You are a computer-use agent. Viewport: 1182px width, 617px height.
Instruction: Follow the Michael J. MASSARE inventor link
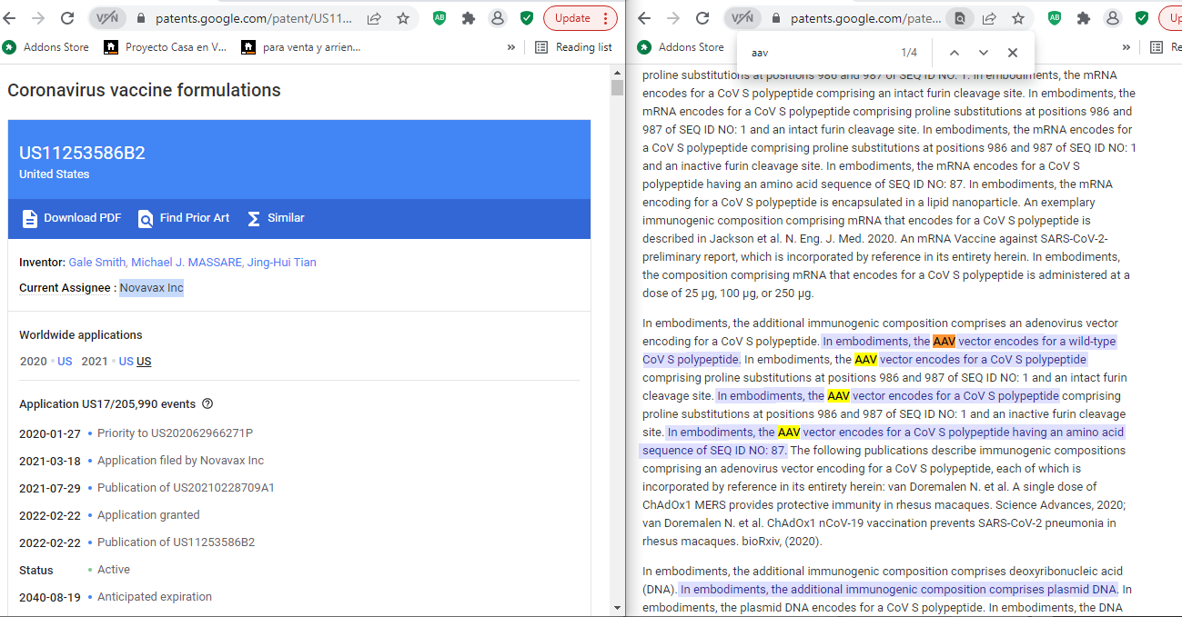click(187, 263)
